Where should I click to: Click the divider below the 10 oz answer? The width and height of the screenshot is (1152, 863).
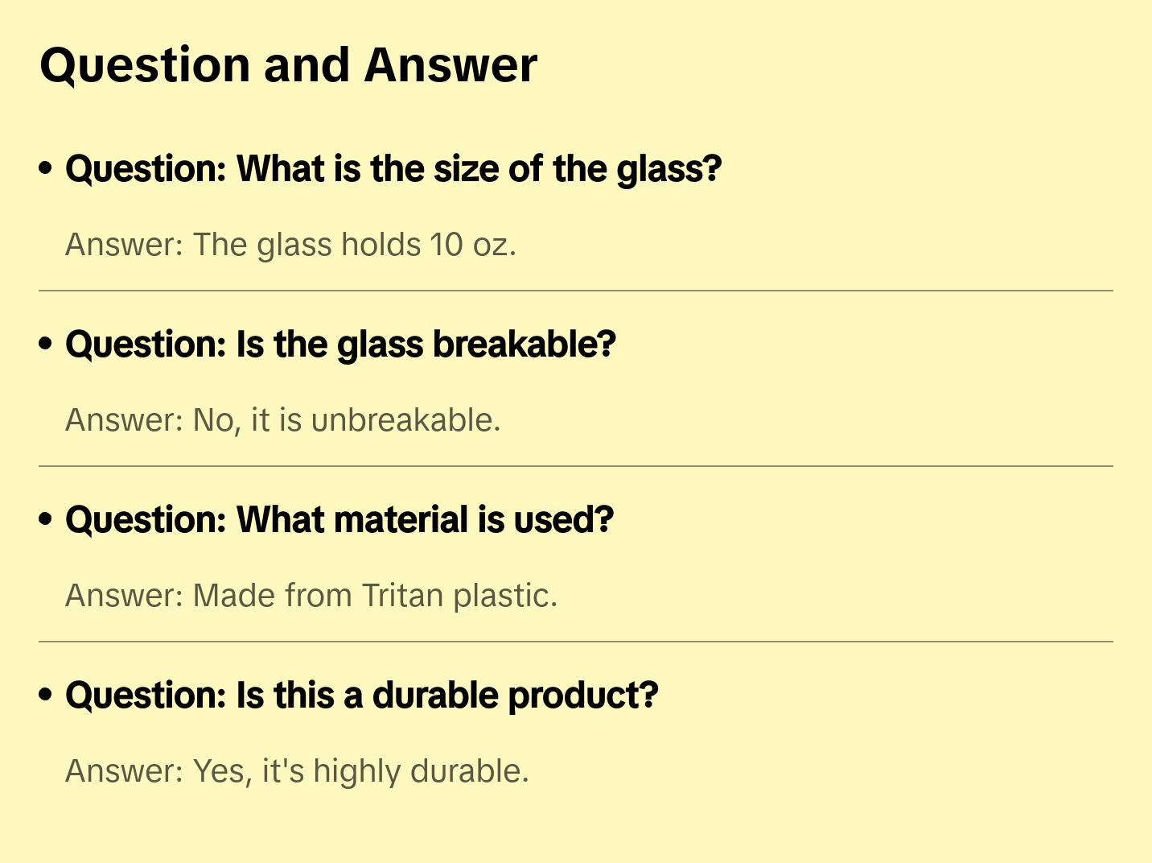tap(576, 291)
